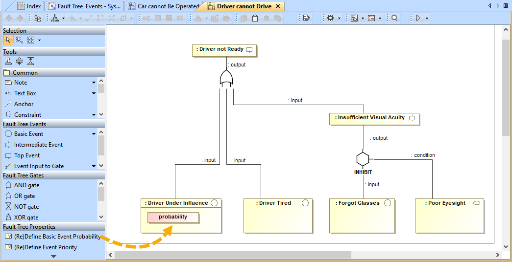Select the arrow pointer selection tool
Image resolution: width=512 pixels, height=262 pixels.
tap(8, 40)
